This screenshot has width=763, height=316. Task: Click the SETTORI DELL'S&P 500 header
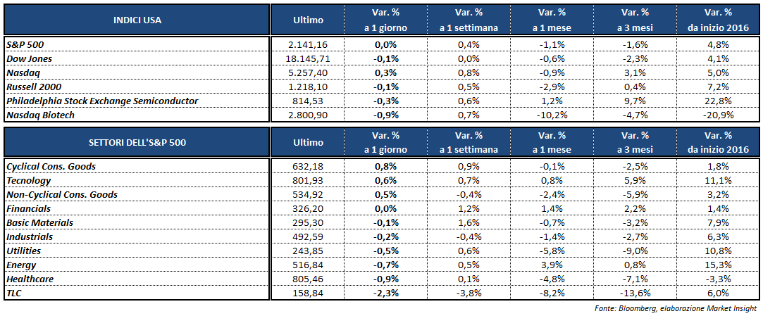(x=137, y=143)
